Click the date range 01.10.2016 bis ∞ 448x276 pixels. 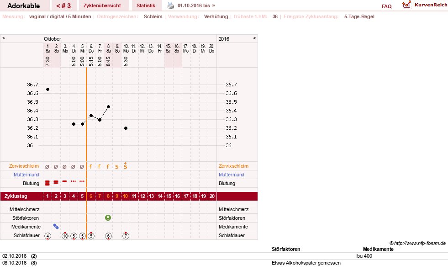coord(196,5)
